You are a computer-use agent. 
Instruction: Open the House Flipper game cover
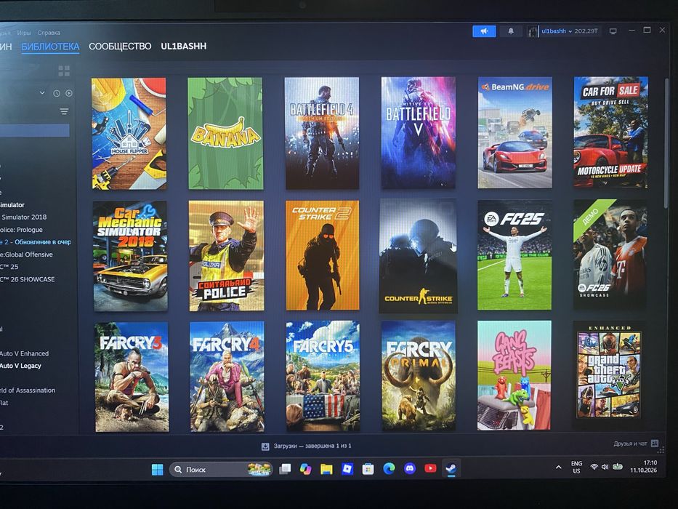[129, 133]
